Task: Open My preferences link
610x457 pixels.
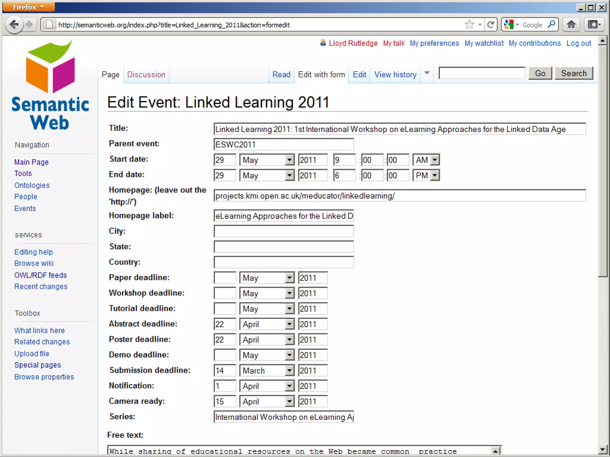Action: tap(434, 43)
